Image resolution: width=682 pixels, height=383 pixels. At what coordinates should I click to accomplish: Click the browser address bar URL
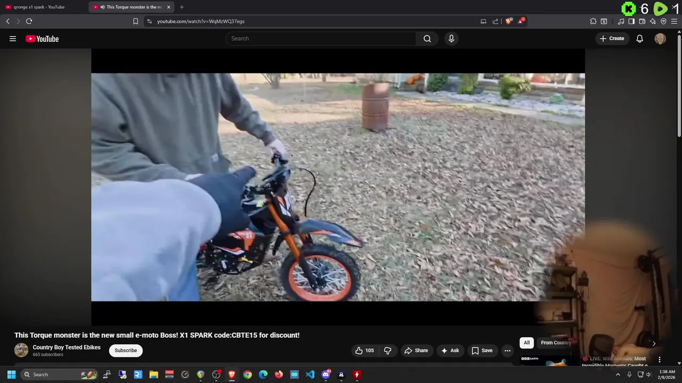[x=201, y=21]
